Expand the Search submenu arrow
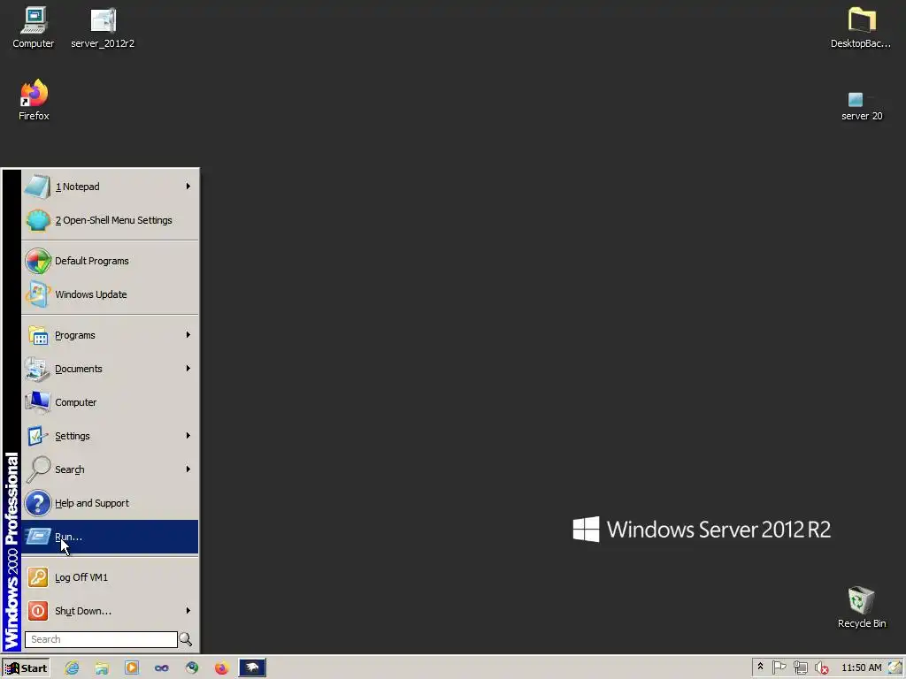The image size is (906, 679). coord(188,469)
